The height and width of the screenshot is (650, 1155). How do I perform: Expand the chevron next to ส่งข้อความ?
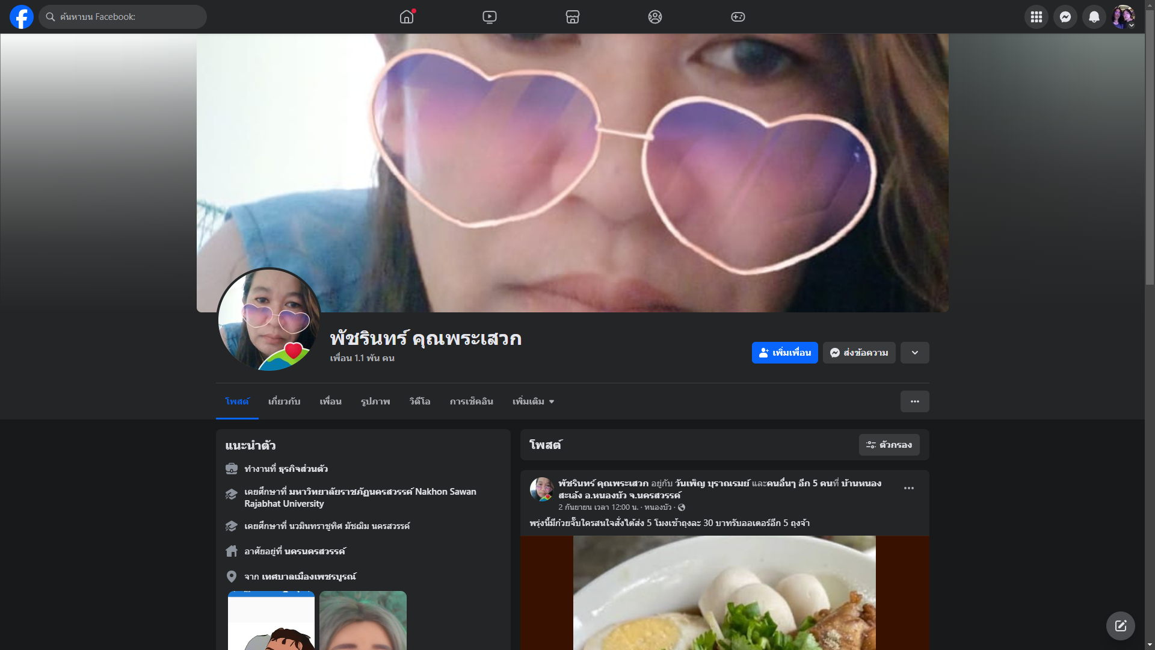pyautogui.click(x=914, y=353)
